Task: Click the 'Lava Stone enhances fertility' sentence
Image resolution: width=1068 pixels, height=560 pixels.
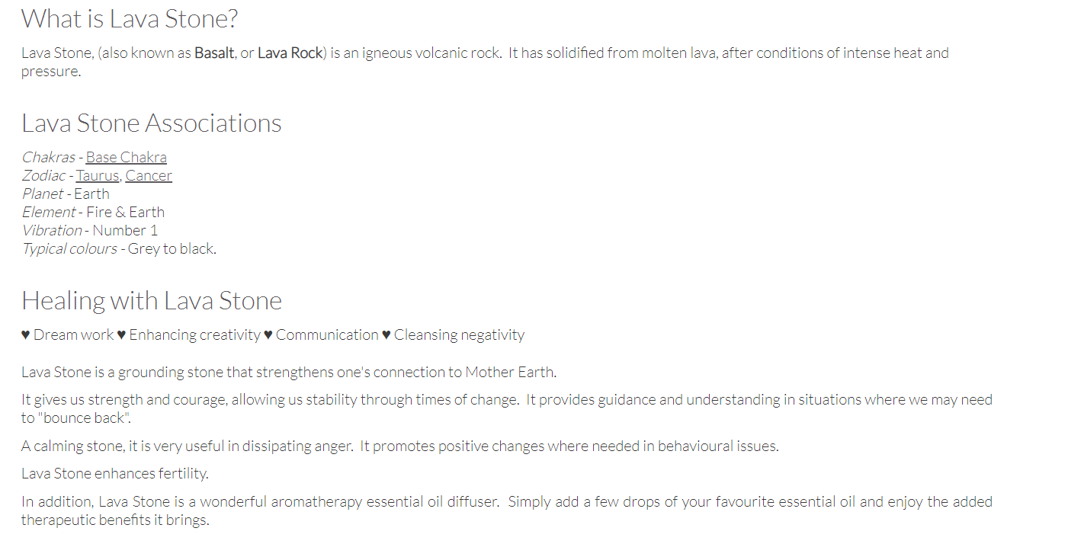Action: click(115, 473)
